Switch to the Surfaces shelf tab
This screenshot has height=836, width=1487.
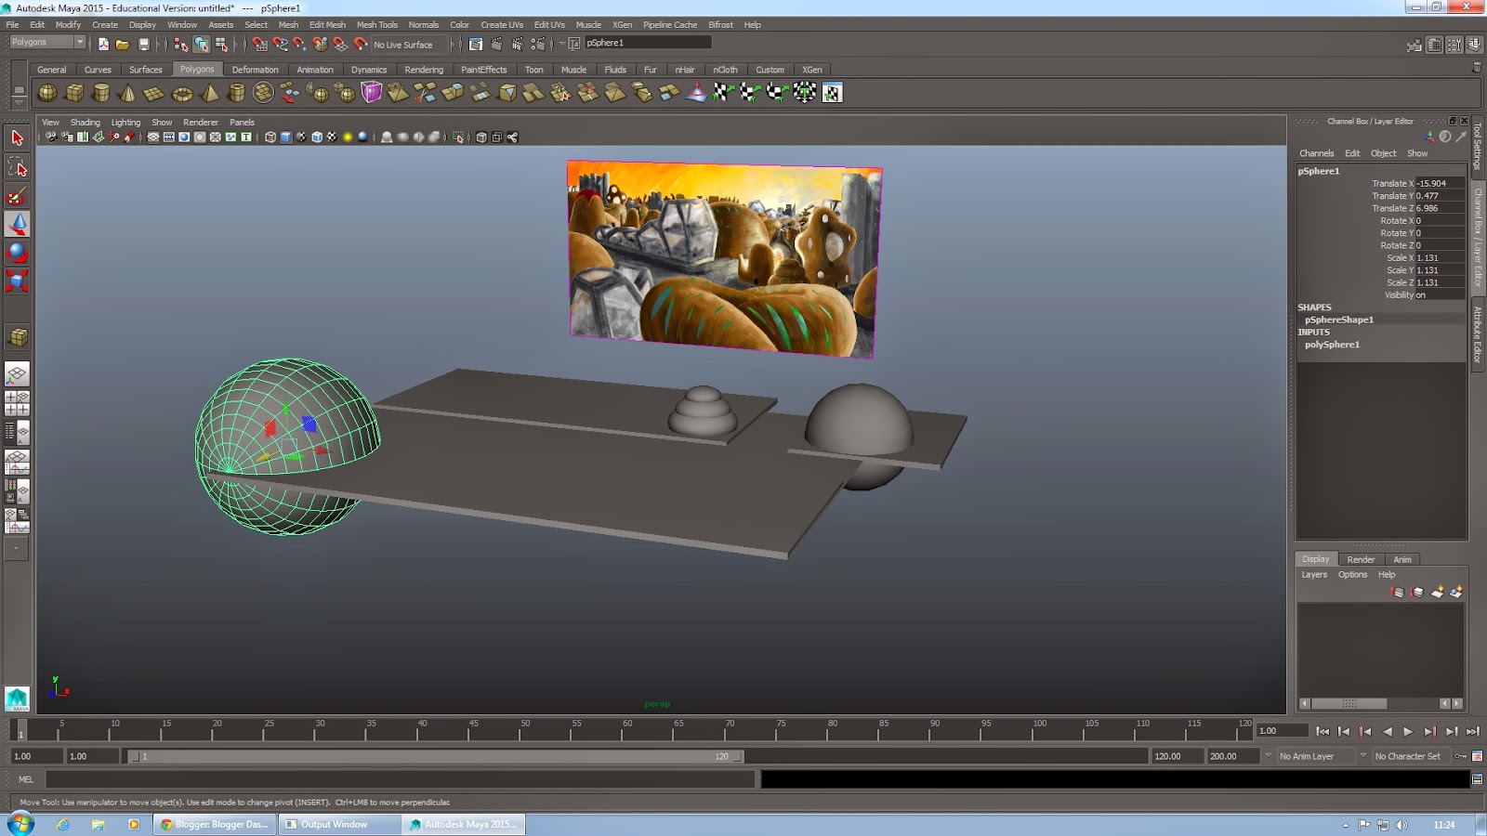[145, 70]
